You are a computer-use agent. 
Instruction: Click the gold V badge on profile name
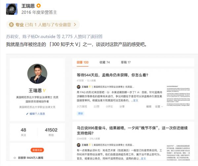click(x=44, y=90)
